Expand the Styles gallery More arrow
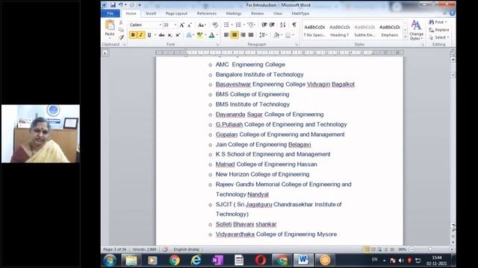Image resolution: width=478 pixels, height=268 pixels. point(405,36)
